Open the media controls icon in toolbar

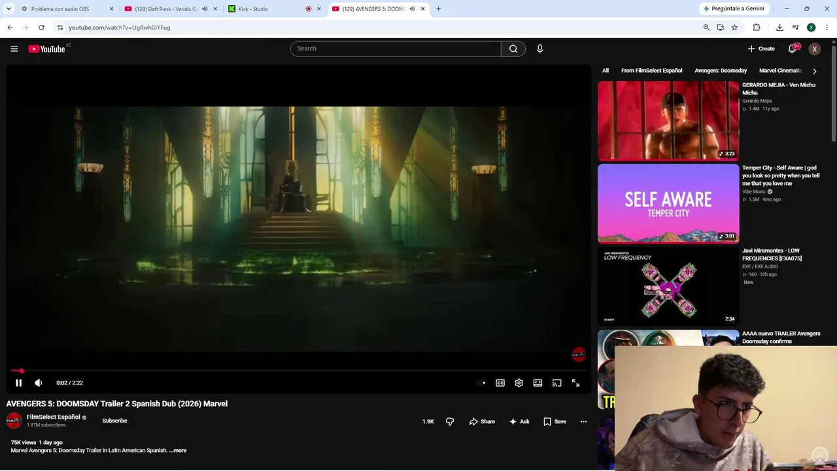point(795,27)
